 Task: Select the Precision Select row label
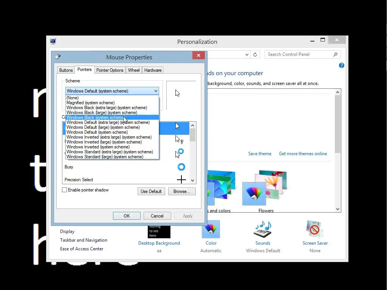(79, 180)
